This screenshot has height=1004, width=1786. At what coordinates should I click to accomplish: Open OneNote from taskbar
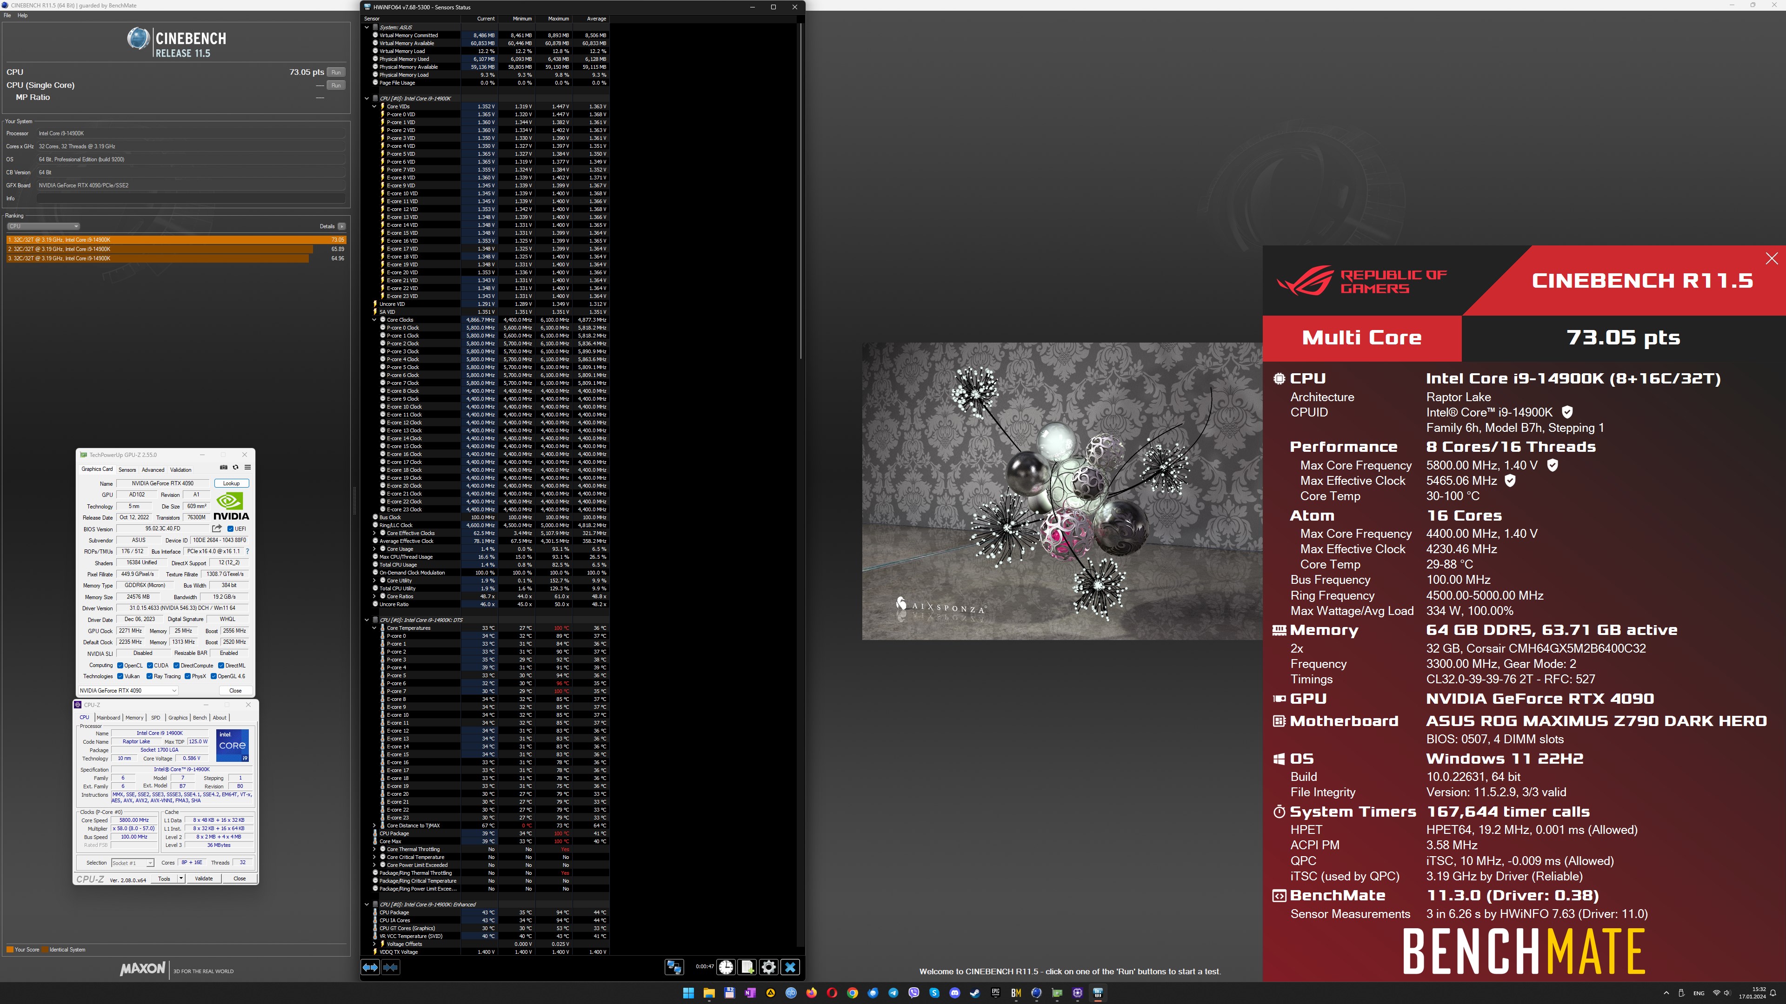749,993
